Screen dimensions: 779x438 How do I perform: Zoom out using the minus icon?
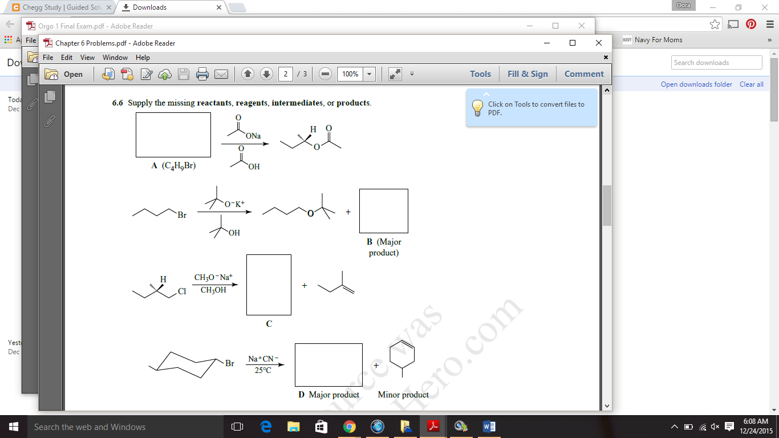pos(326,74)
